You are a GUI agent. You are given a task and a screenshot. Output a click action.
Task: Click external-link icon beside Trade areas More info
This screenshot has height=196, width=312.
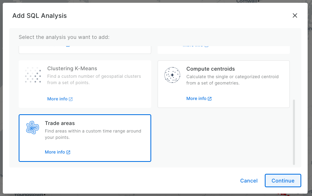click(x=68, y=152)
